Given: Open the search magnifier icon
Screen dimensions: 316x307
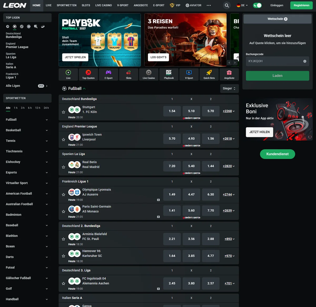Looking at the screenshot, I should coord(227,5).
